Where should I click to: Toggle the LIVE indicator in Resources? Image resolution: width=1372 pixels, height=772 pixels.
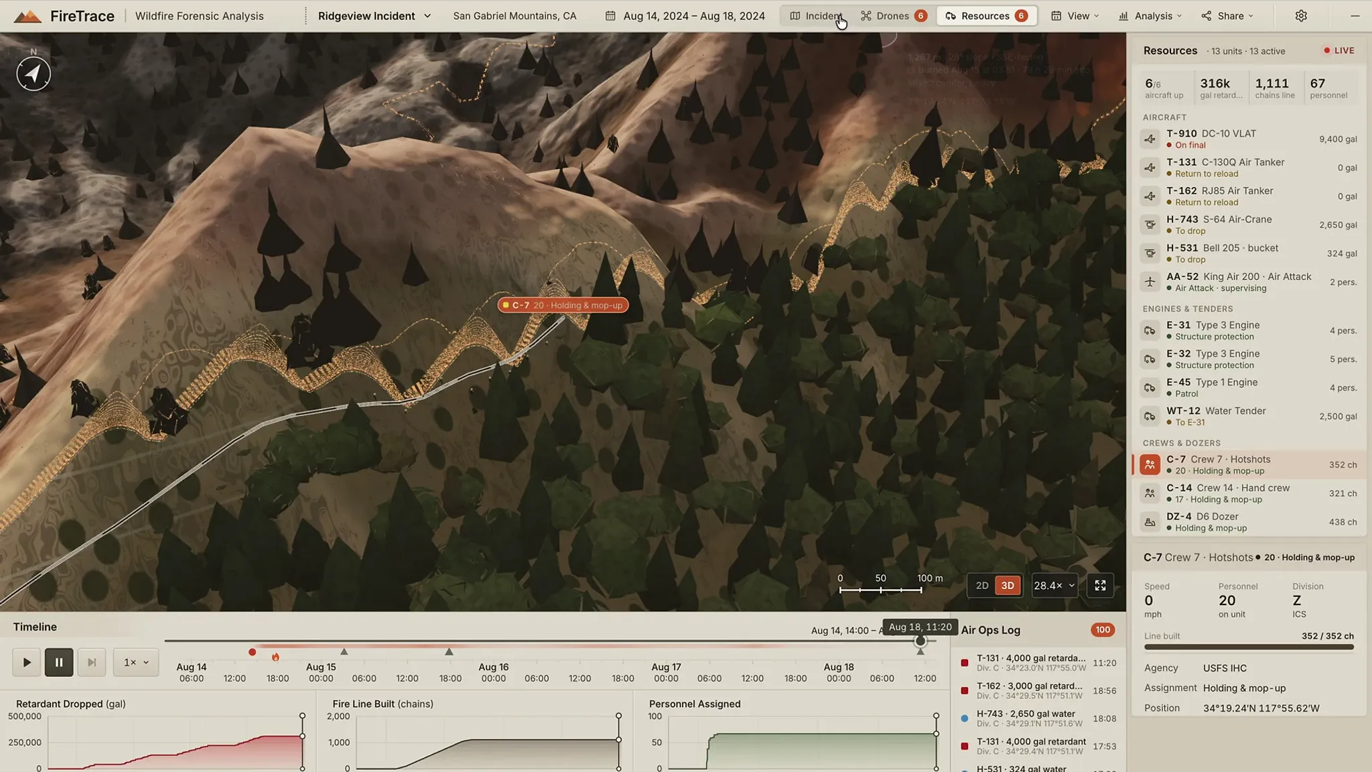click(x=1339, y=50)
